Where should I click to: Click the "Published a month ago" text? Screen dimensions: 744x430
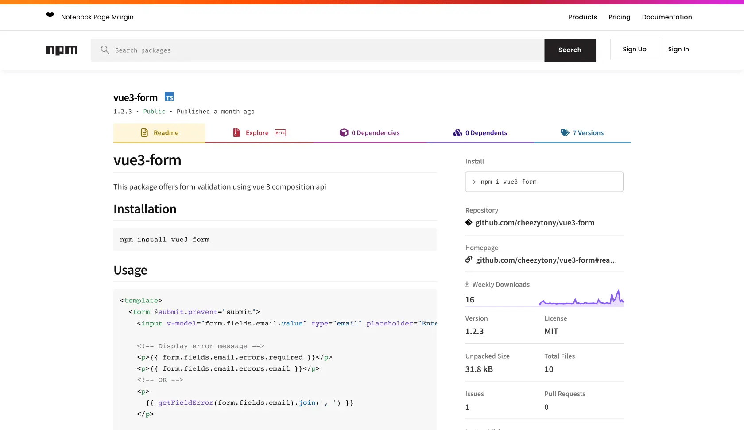(x=216, y=112)
